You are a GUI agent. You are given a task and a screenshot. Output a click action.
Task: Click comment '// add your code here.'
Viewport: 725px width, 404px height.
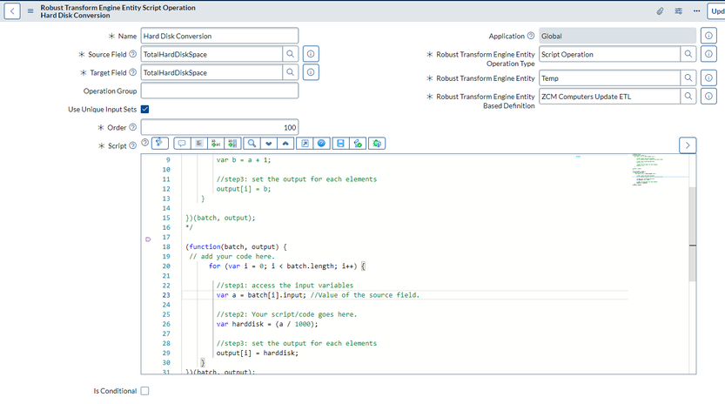tap(232, 256)
